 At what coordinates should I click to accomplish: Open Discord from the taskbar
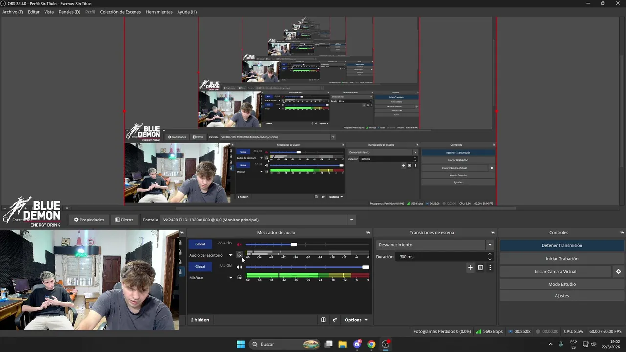pyautogui.click(x=357, y=344)
